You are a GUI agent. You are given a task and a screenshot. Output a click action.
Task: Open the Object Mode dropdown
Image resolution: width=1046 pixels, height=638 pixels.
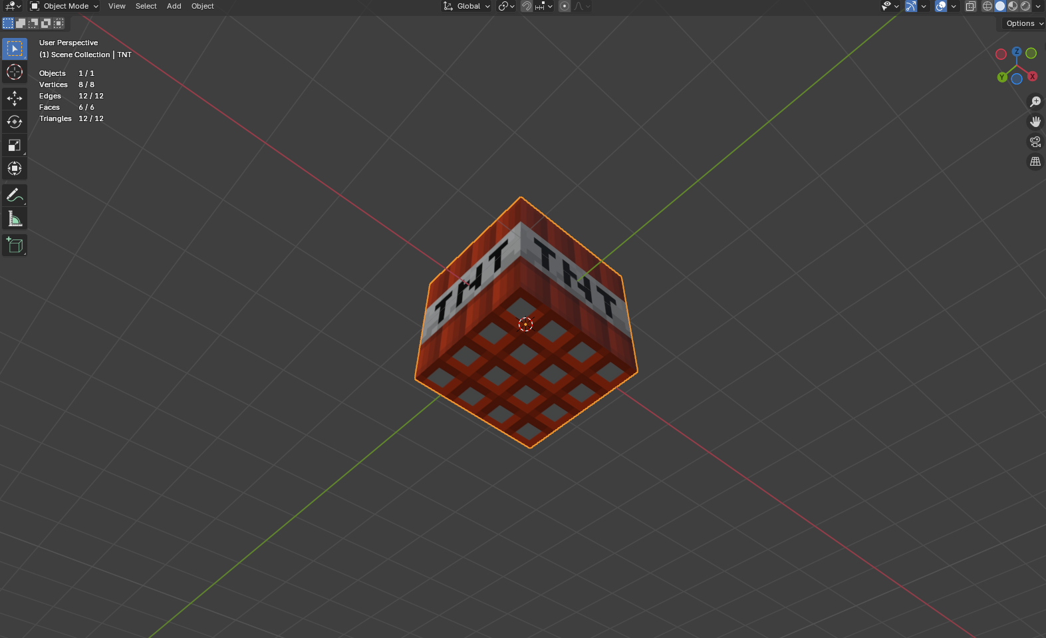coord(64,6)
